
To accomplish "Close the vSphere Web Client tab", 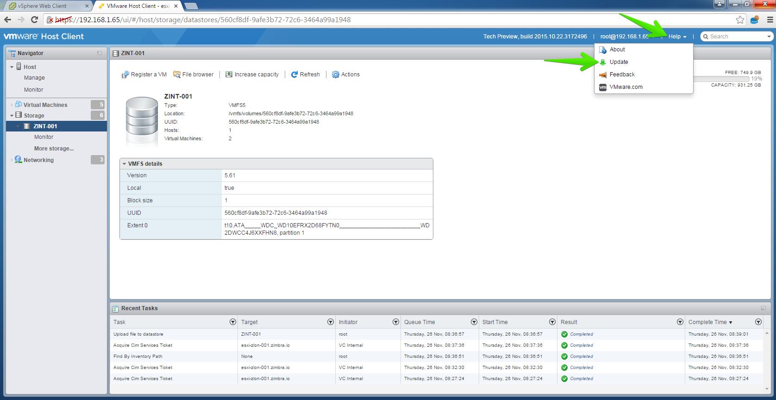I will coord(87,6).
